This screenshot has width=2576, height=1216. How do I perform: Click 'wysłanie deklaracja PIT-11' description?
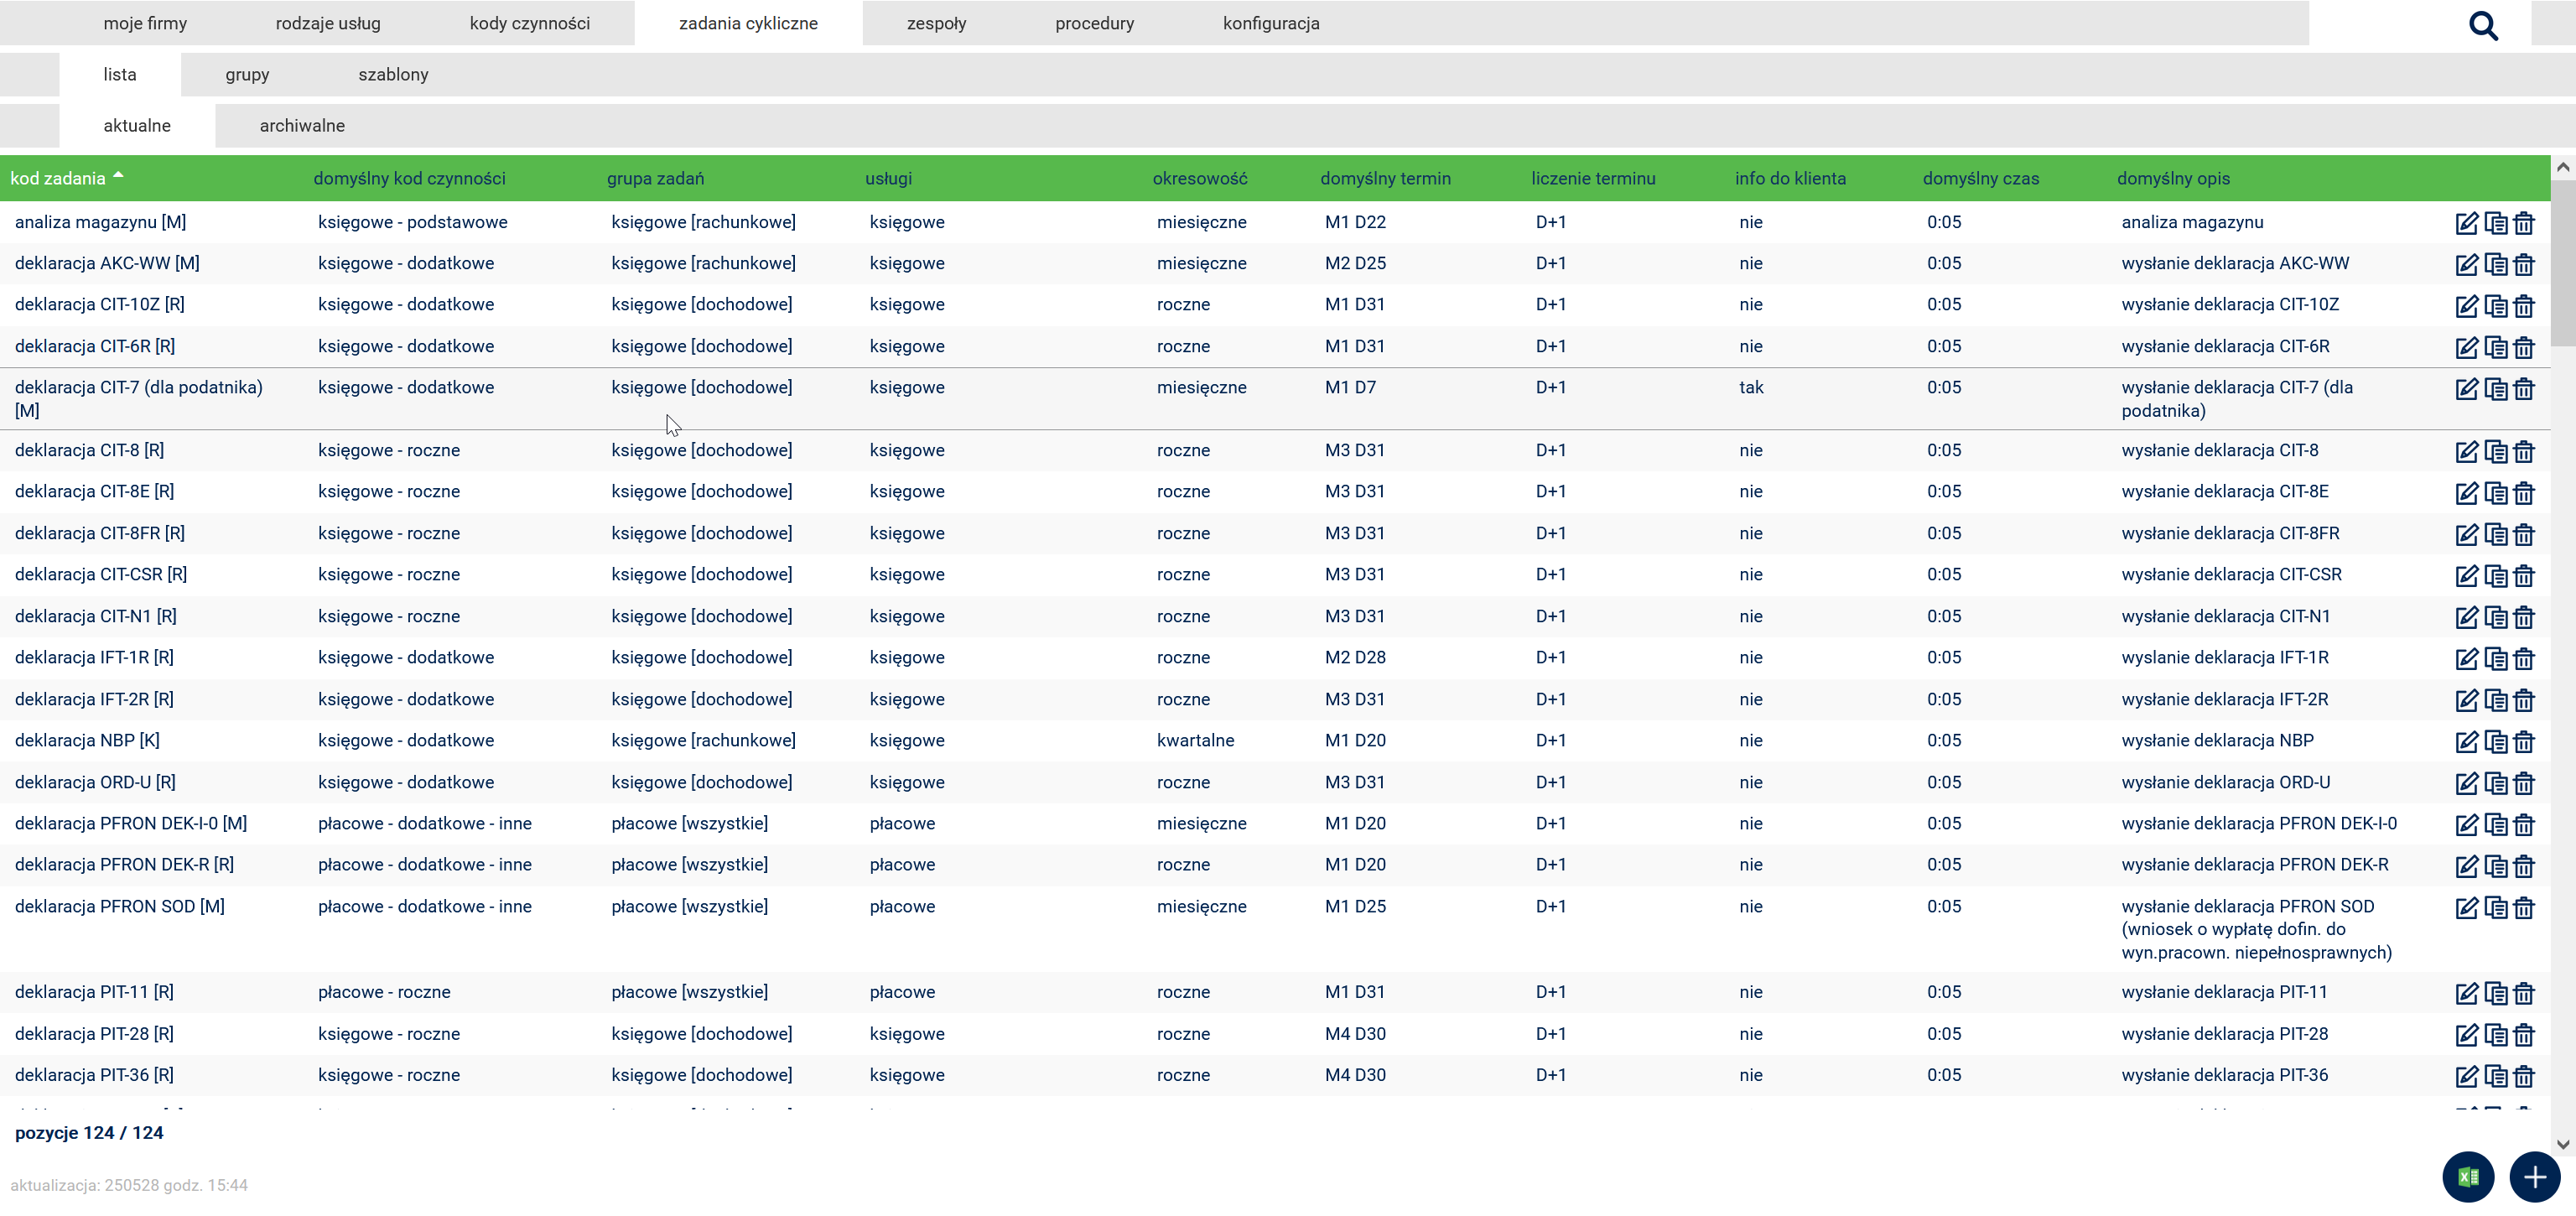[2224, 992]
